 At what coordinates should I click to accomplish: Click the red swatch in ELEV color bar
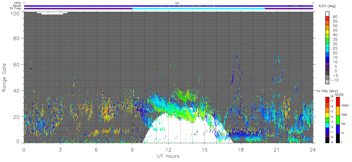327,19
